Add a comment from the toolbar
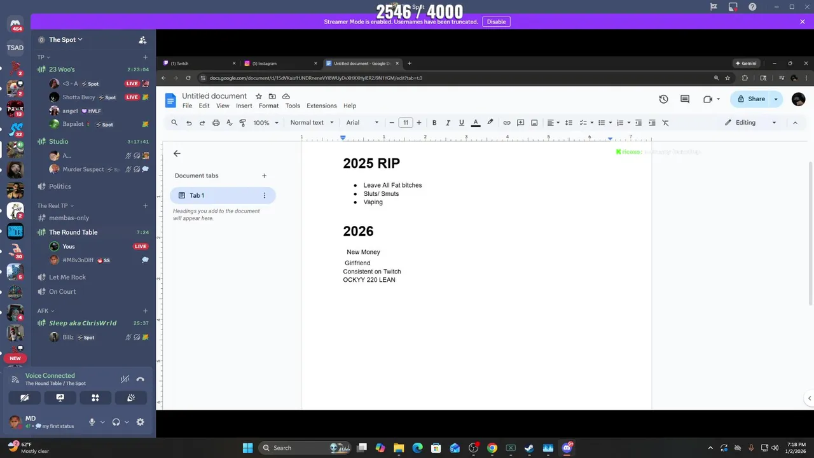The image size is (814, 458). [520, 123]
